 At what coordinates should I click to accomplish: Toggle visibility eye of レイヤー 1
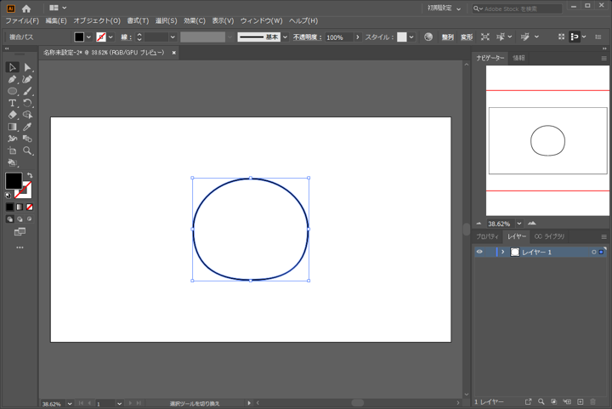tap(479, 252)
